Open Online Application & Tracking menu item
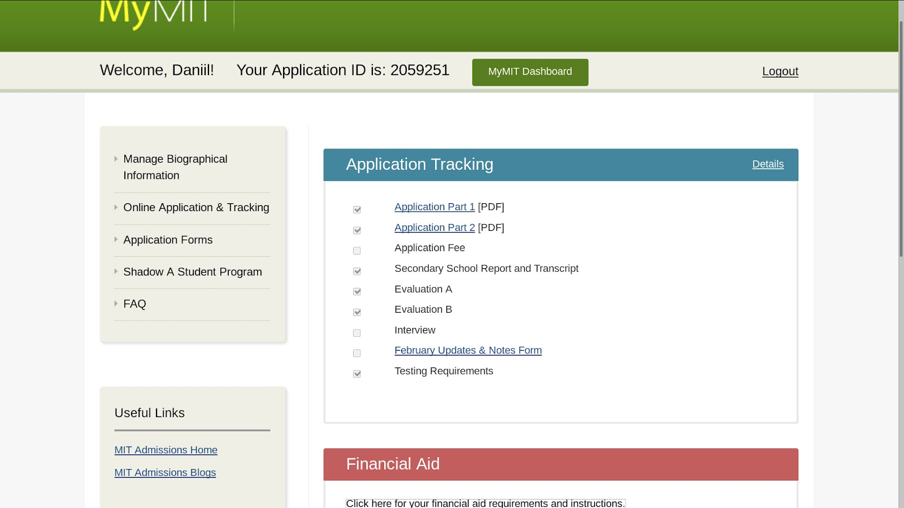Image resolution: width=904 pixels, height=508 pixels. [196, 208]
